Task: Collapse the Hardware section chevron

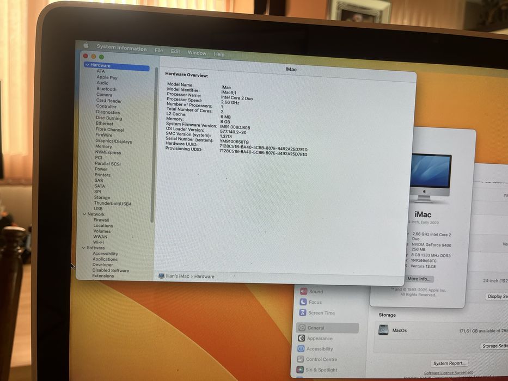Action: [87, 65]
